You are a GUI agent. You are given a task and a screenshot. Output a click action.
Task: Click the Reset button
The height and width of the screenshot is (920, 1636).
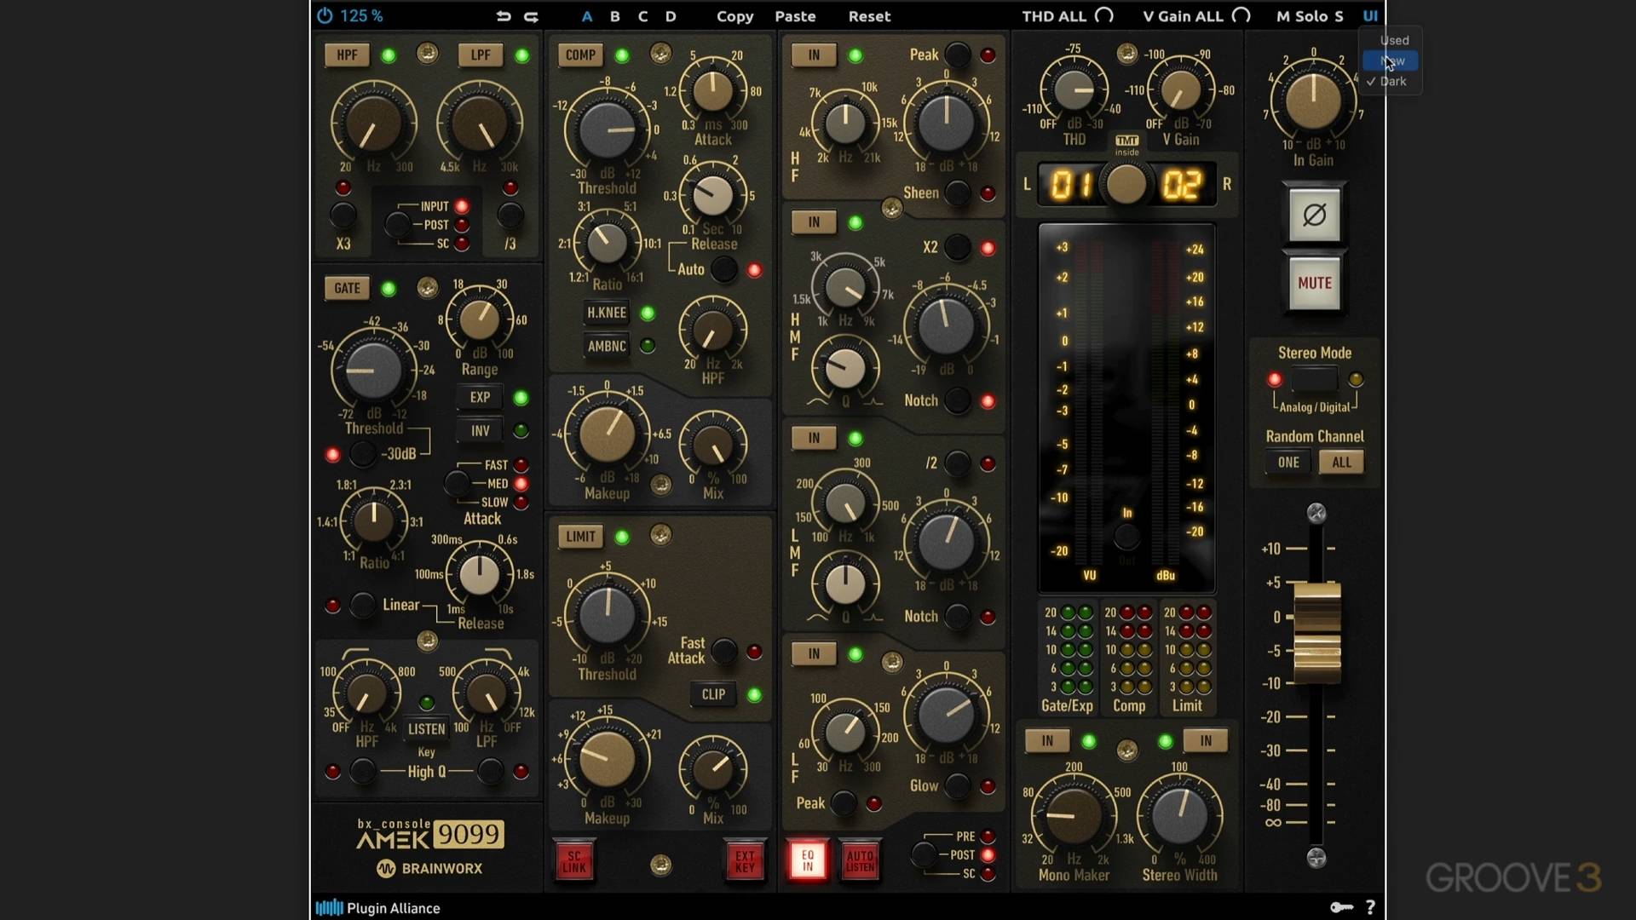(869, 16)
